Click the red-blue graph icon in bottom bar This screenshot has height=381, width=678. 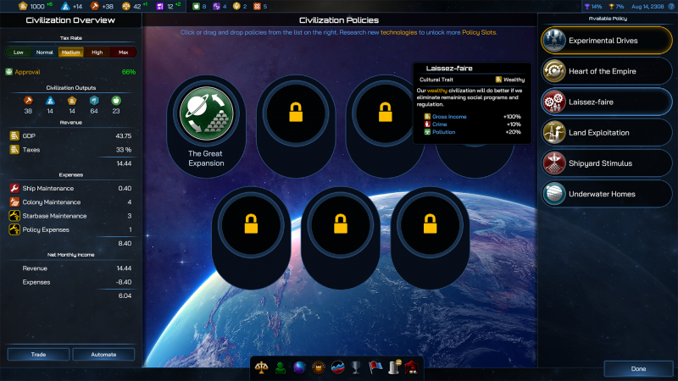[336, 368]
